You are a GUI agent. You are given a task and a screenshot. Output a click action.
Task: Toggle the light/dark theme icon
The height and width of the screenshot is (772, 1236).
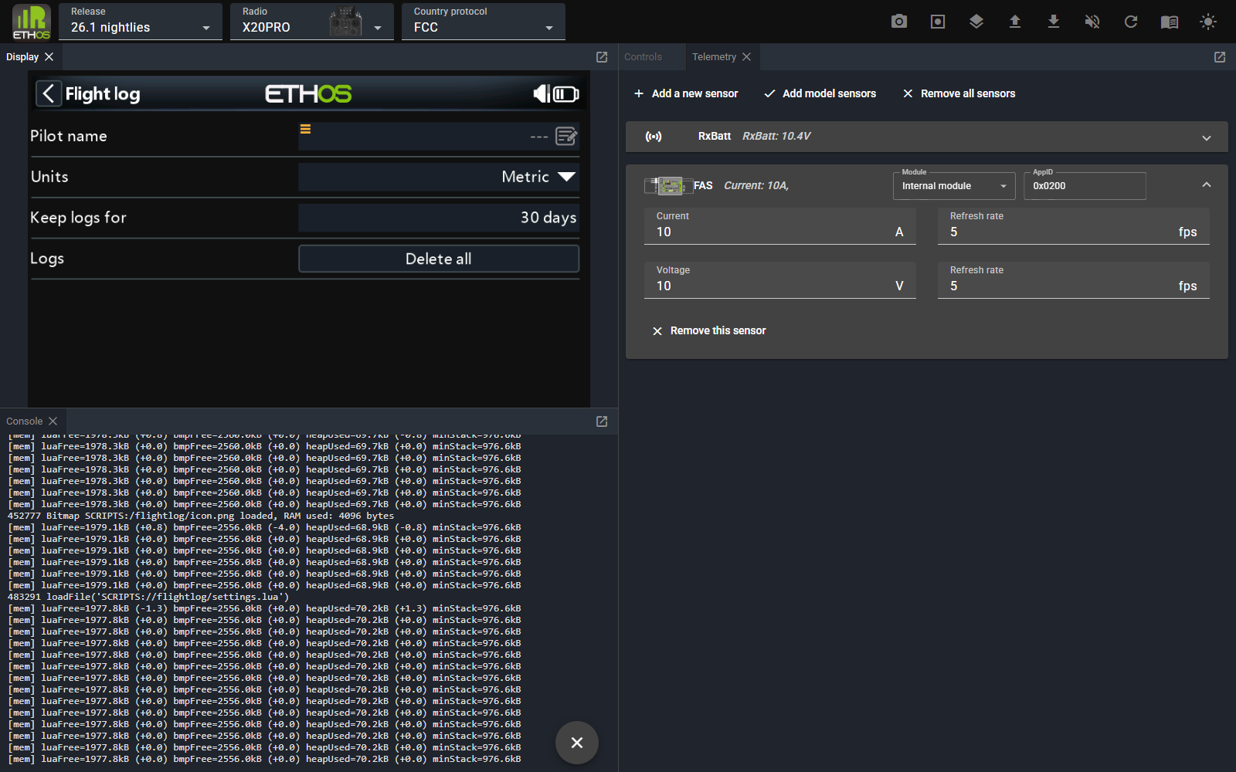(1208, 22)
